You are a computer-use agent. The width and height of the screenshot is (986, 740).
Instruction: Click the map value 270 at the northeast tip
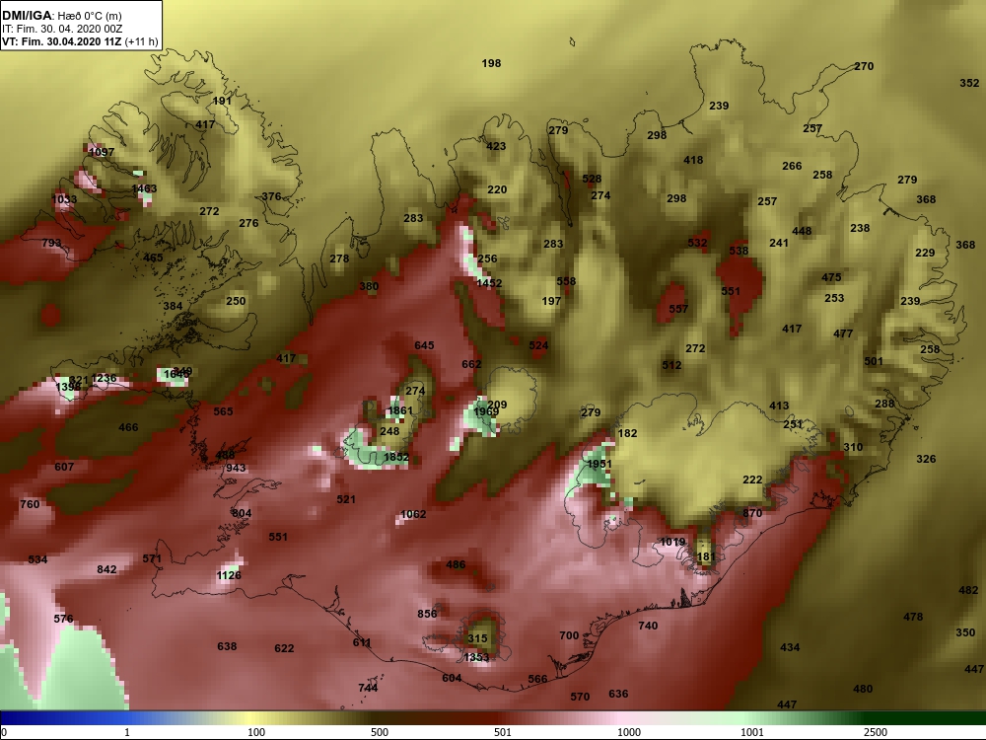(864, 66)
